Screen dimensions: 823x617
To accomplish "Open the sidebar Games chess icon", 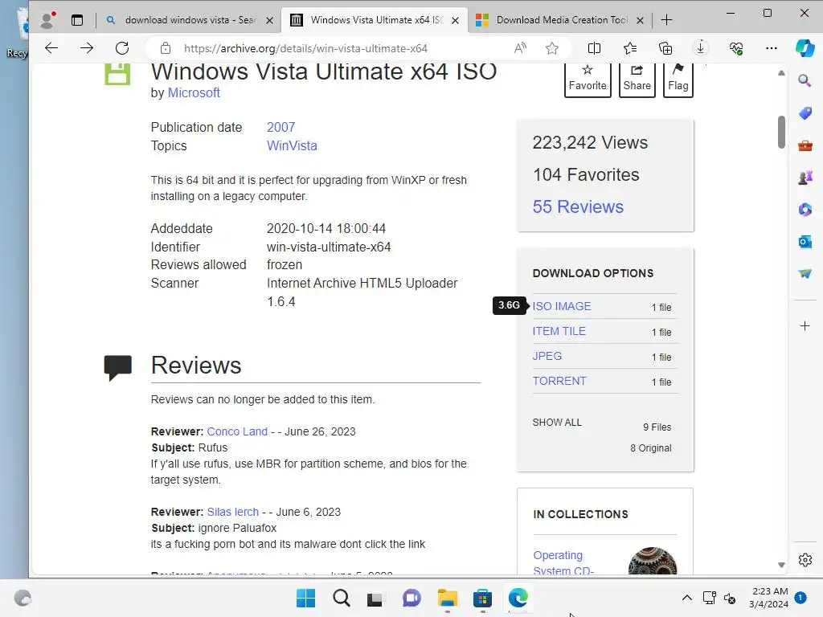I will click(x=805, y=178).
